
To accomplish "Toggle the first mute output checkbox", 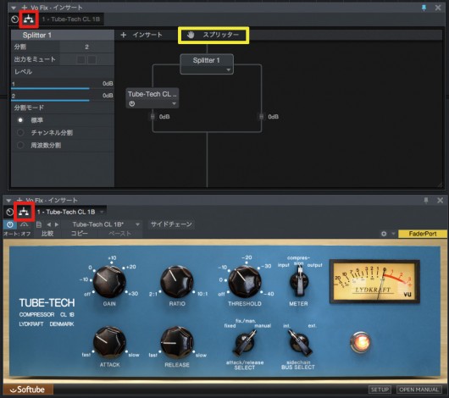I will pyautogui.click(x=81, y=59).
